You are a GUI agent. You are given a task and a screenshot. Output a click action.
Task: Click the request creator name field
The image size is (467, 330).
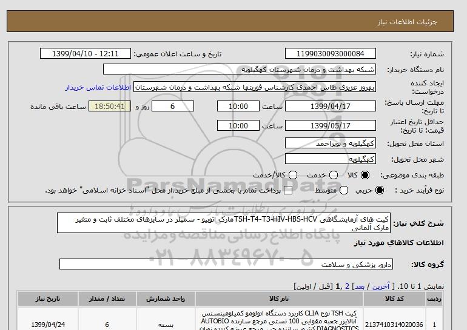[x=255, y=87]
